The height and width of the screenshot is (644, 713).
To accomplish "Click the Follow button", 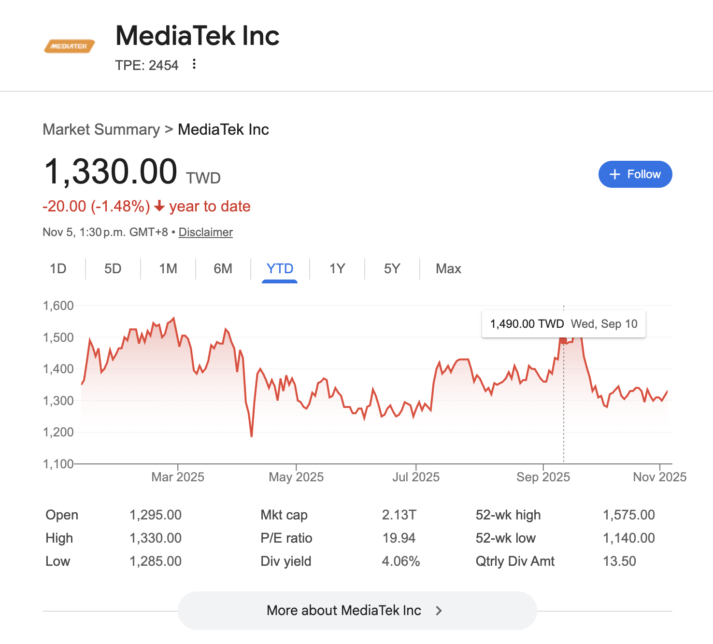I will click(x=635, y=174).
